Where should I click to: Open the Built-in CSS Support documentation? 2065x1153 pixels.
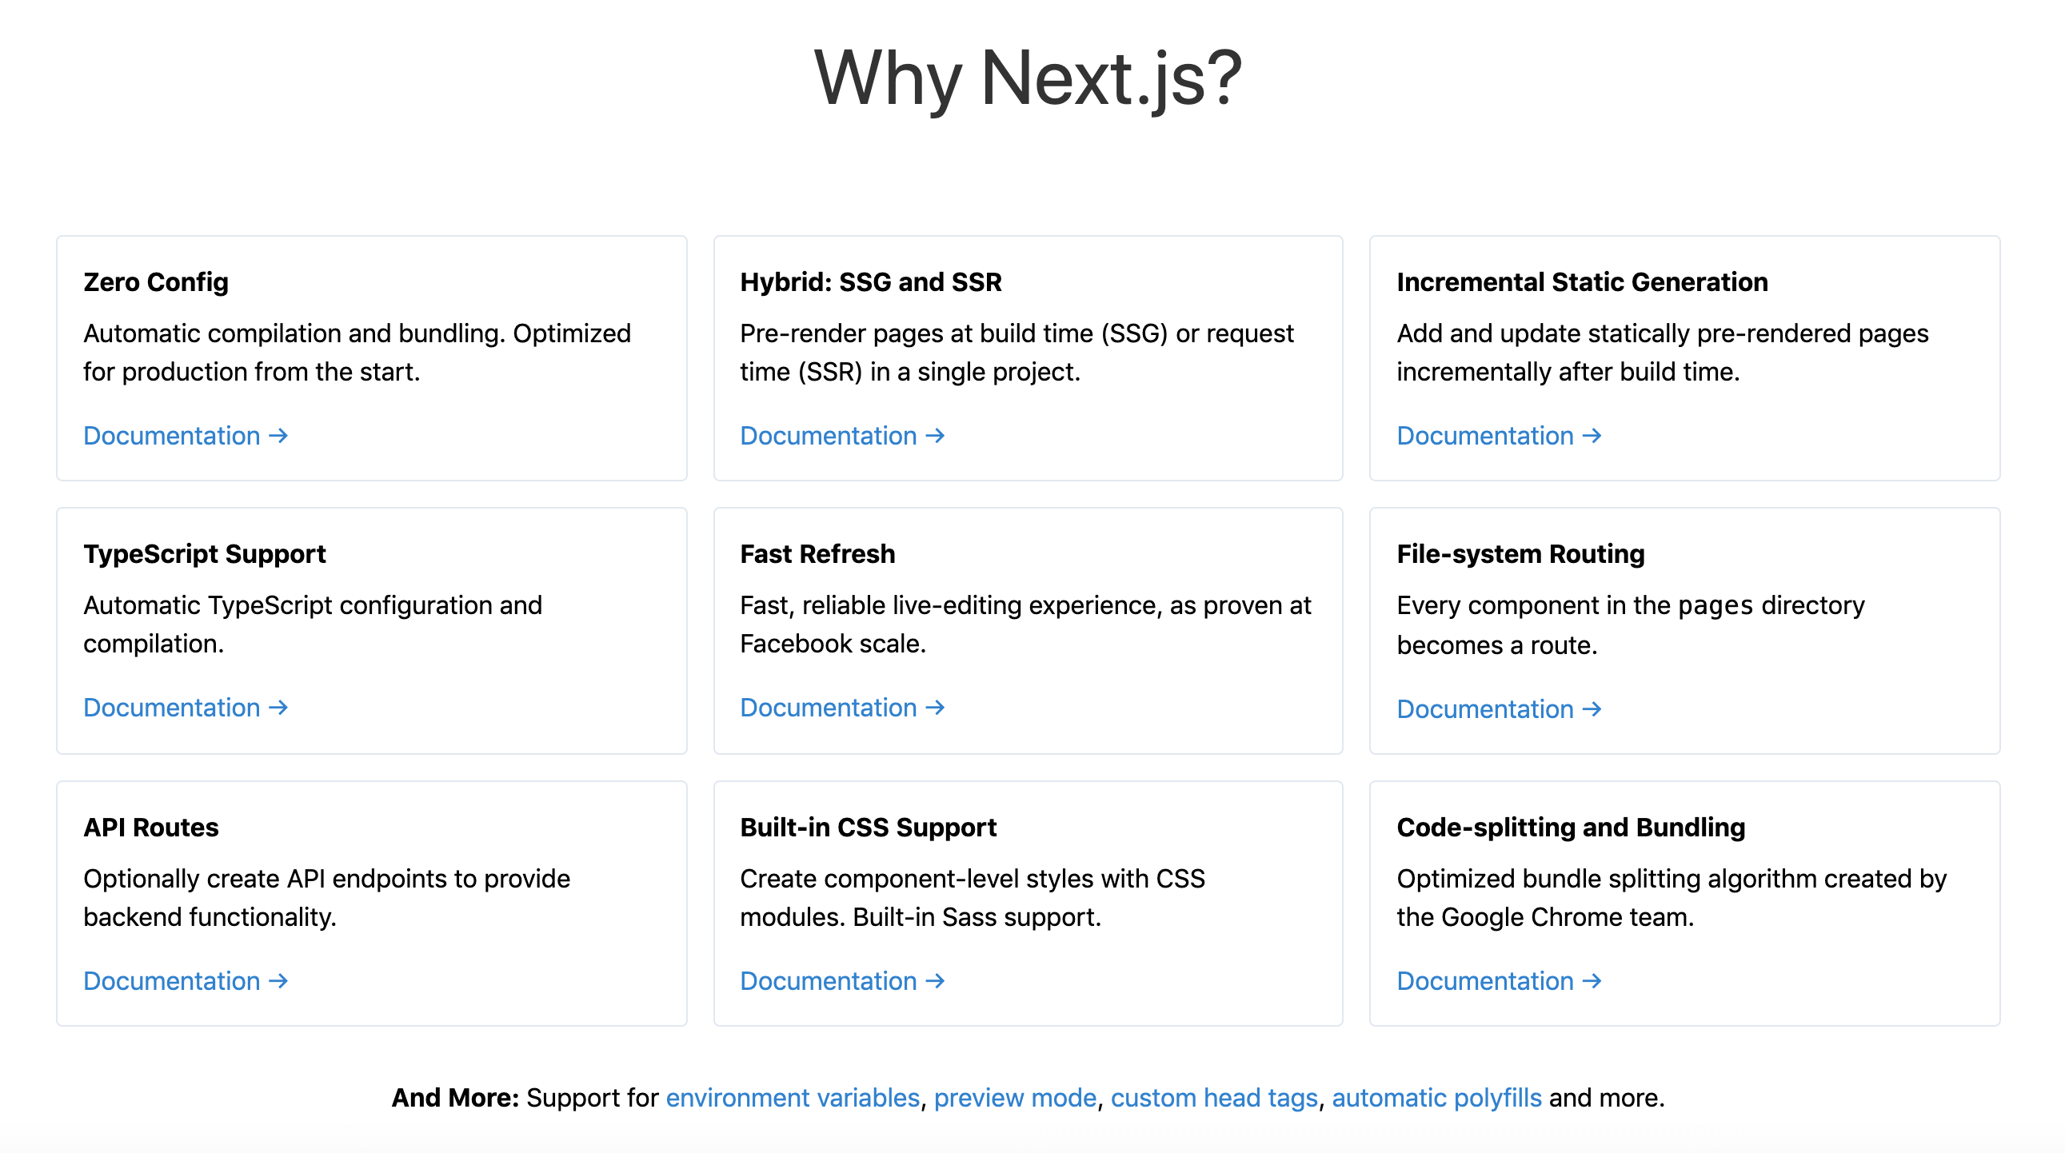tap(829, 981)
